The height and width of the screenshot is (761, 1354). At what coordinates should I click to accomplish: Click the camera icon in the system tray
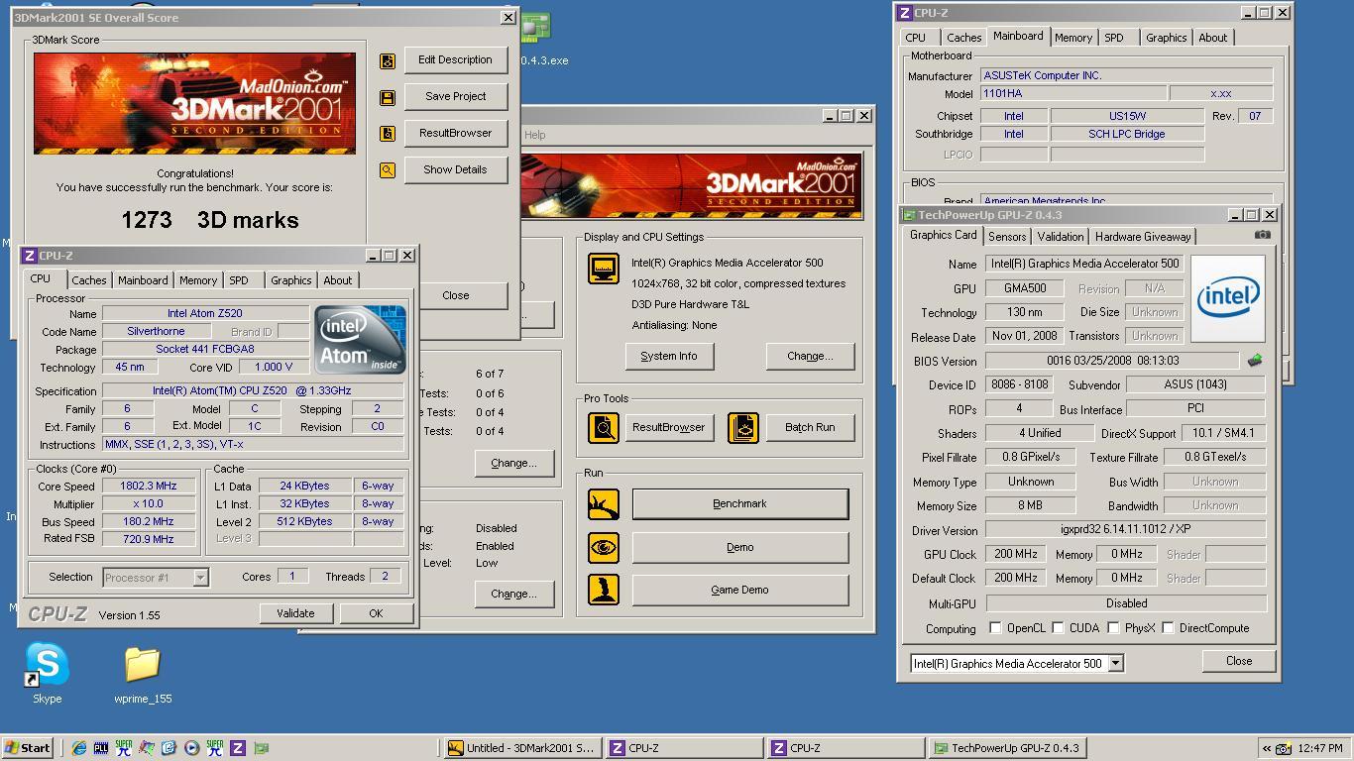click(1284, 748)
